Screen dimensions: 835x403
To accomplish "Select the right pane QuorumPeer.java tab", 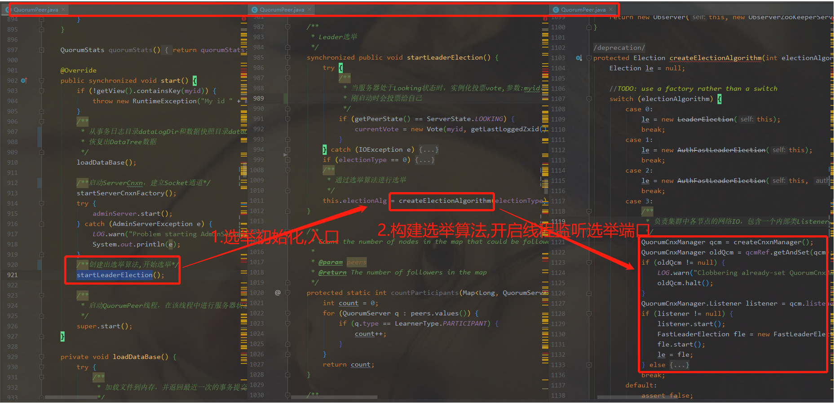I will 583,9.
